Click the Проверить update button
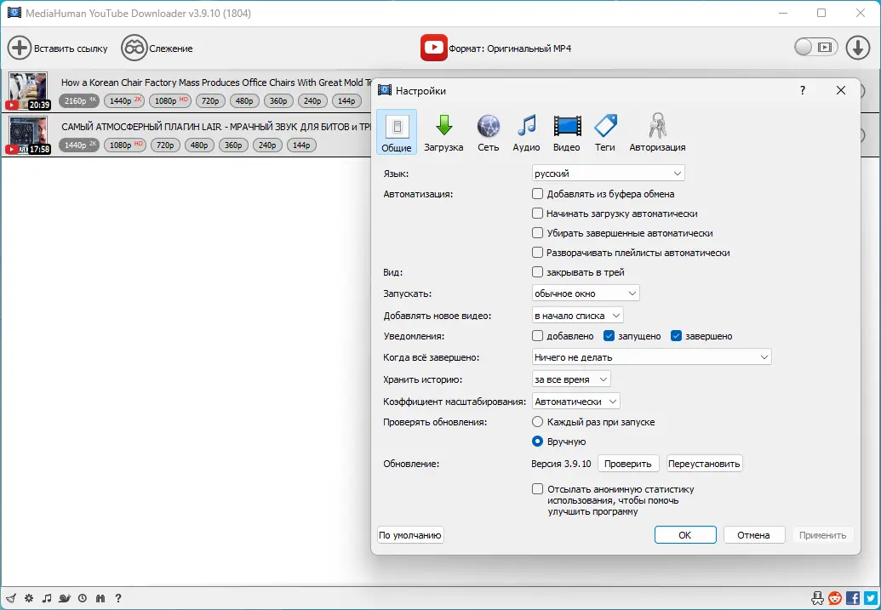The height and width of the screenshot is (610, 881). [627, 464]
